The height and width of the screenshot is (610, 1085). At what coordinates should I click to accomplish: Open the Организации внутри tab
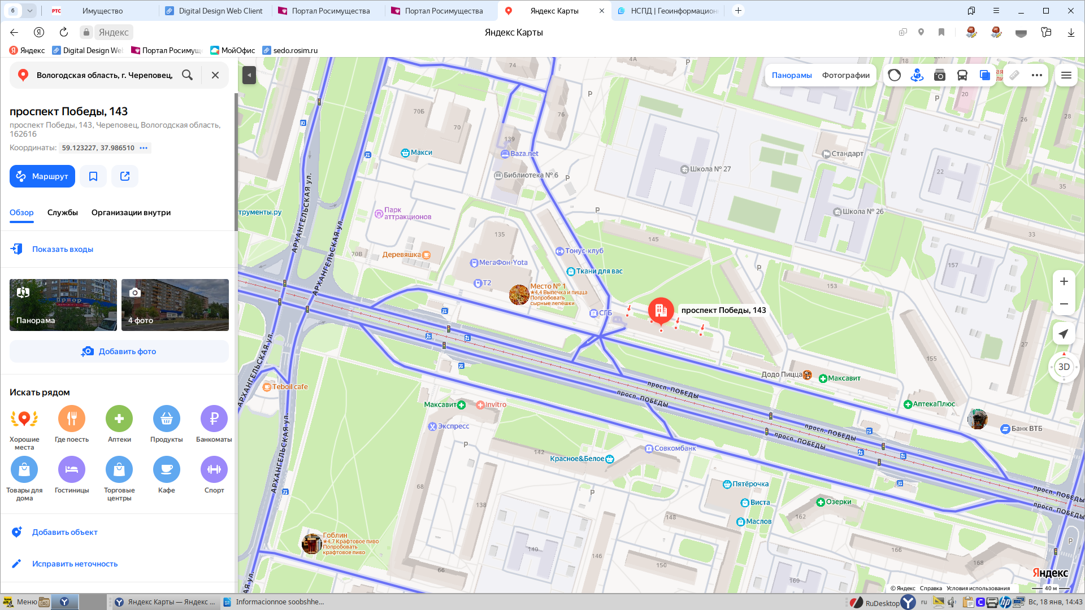pos(131,212)
